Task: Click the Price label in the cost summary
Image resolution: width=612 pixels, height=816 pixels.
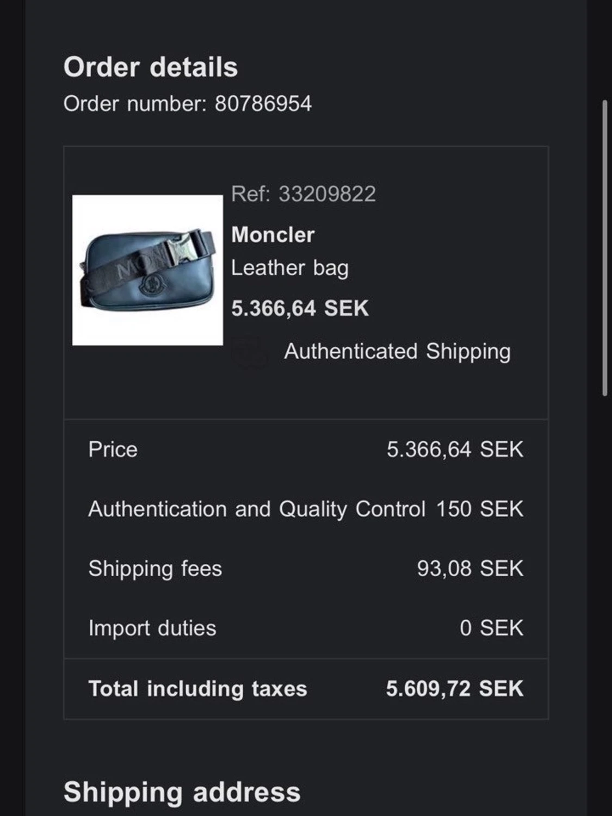Action: tap(113, 450)
